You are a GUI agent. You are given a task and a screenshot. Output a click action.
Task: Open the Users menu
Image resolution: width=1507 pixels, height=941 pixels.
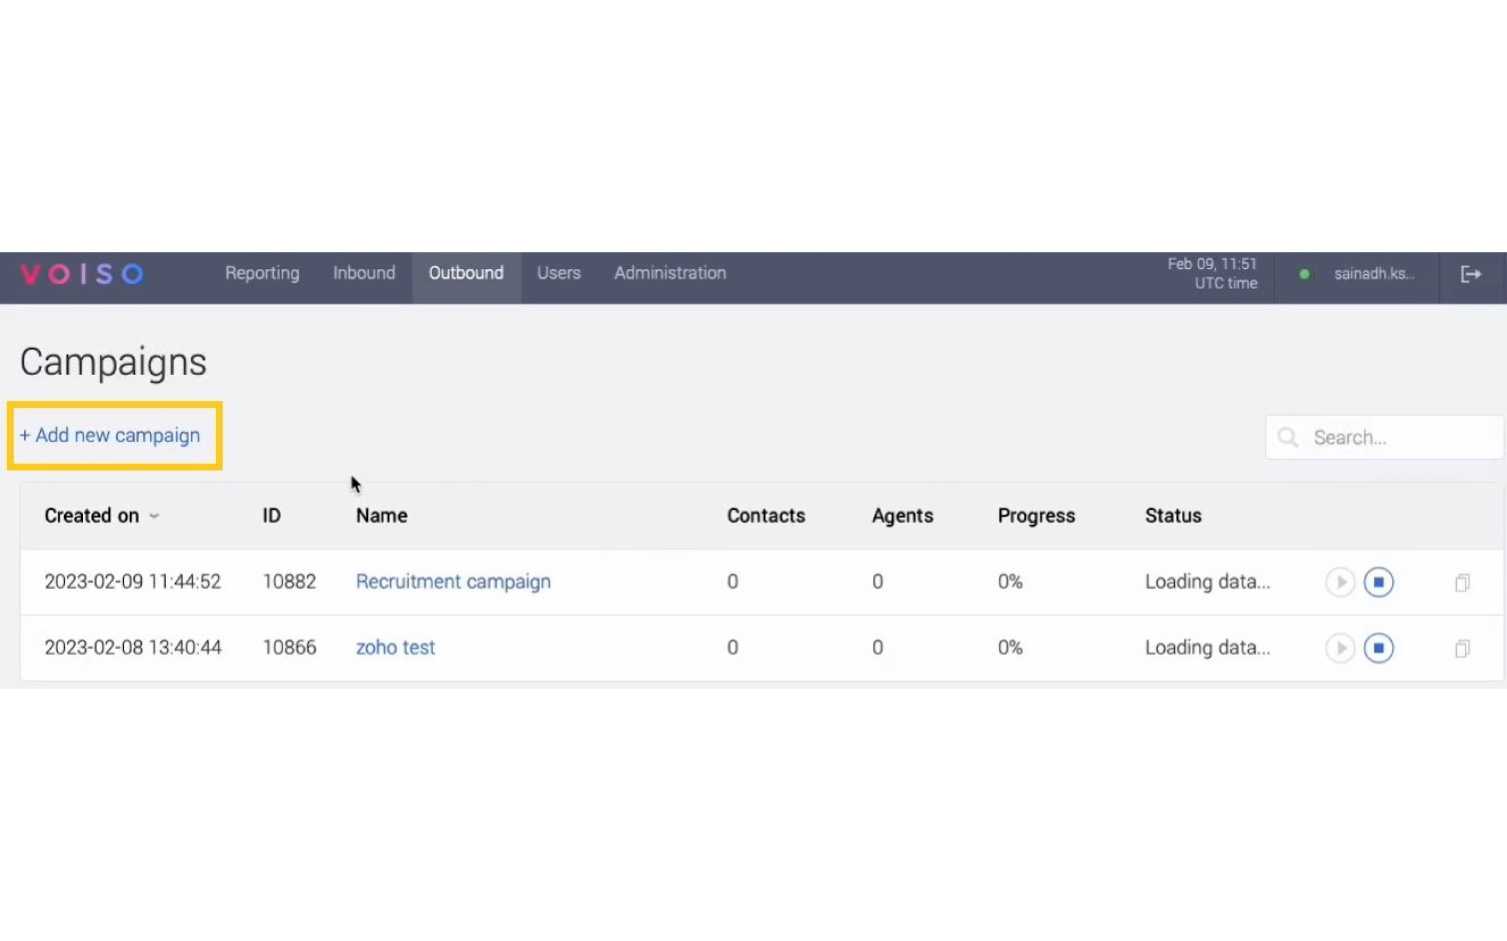[x=558, y=273]
